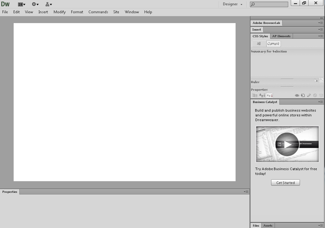
Task: Click the search input field
Action: pyautogui.click(x=269, y=4)
